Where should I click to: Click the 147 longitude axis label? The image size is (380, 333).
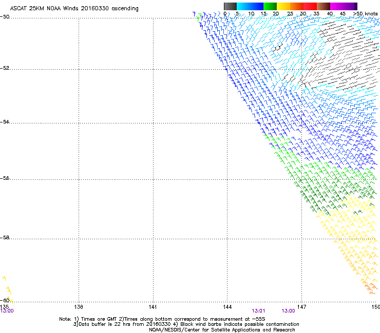pyautogui.click(x=302, y=307)
